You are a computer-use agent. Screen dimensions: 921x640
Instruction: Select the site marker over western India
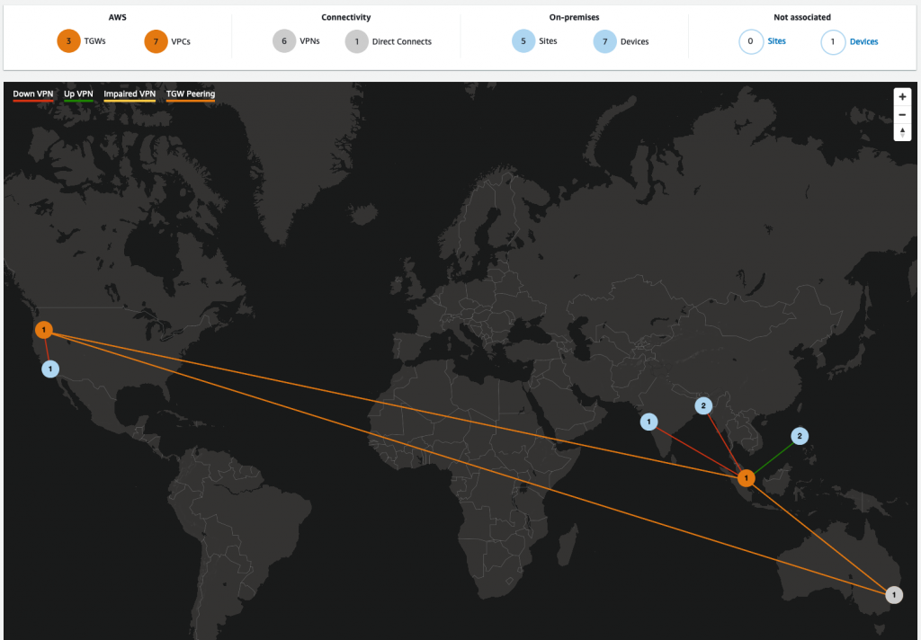coord(648,422)
